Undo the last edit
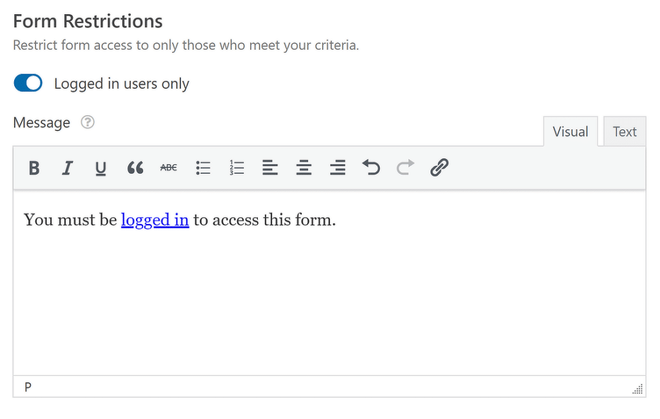 [x=371, y=168]
